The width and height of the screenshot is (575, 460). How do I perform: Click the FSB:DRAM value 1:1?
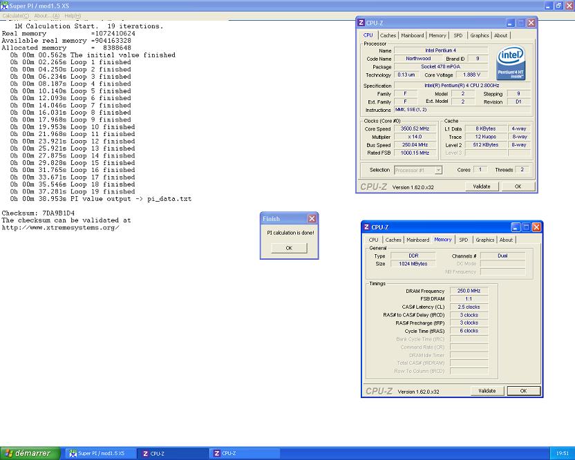tap(469, 299)
